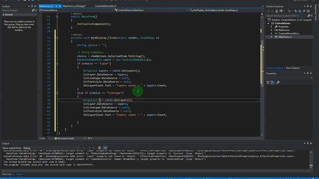Image resolution: width=319 pixels, height=179 pixels.
Task: Open Solution Explorer window options dropdown arrow
Action: click(305, 6)
